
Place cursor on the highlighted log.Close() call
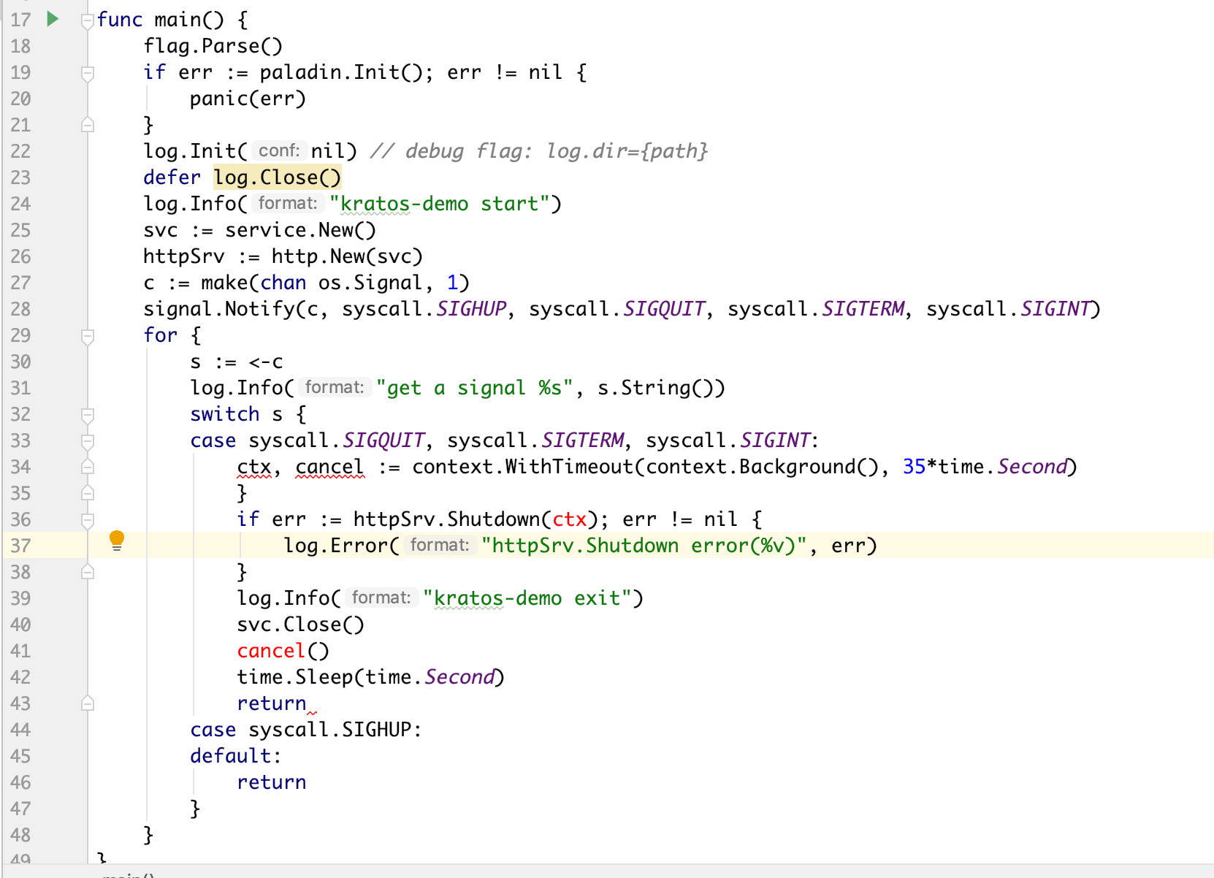[277, 177]
